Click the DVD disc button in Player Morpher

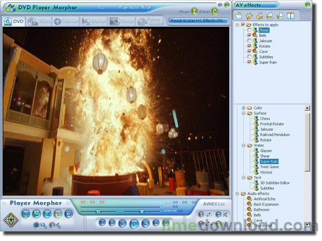click(26, 214)
